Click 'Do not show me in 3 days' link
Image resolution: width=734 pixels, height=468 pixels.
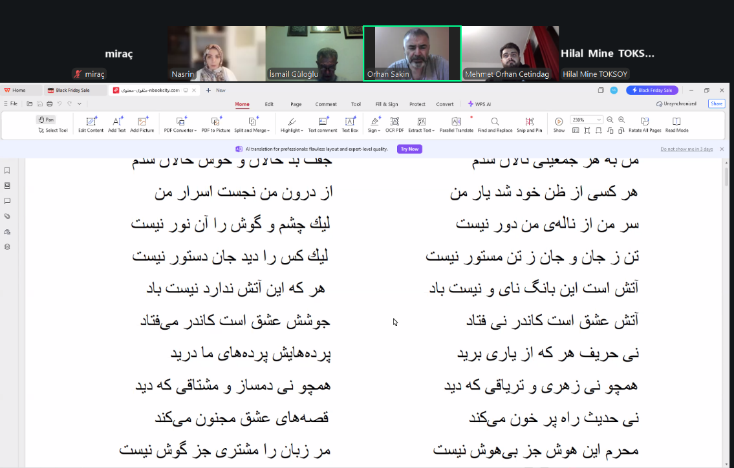pyautogui.click(x=686, y=149)
